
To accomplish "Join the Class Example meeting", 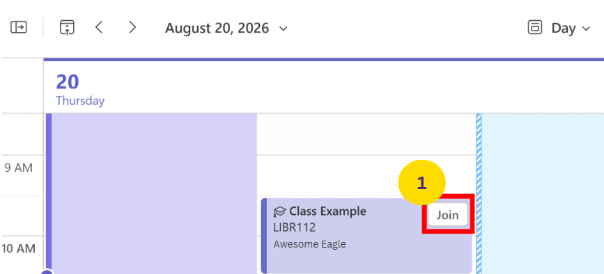I will pyautogui.click(x=448, y=215).
